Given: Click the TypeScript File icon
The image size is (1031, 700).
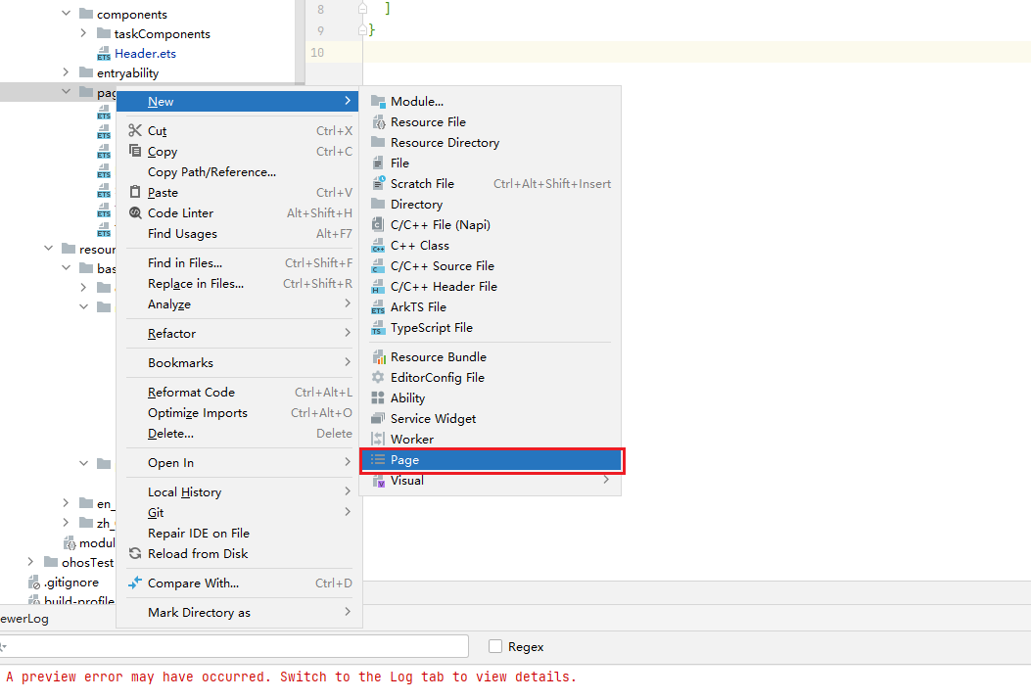Looking at the screenshot, I should tap(378, 328).
